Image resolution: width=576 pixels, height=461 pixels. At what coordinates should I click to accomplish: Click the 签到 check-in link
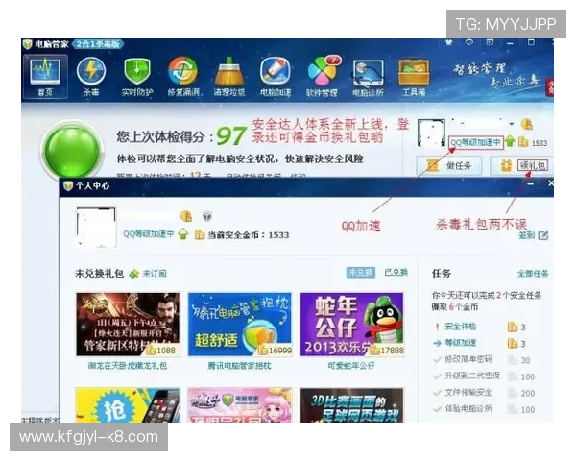526,235
